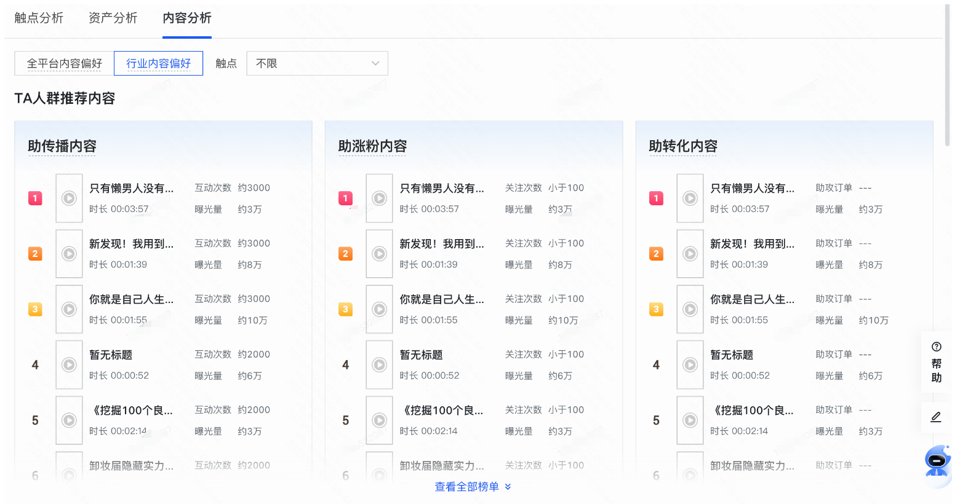Click play icon on 新发现！我用到 video in 助传播内容
This screenshot has height=504, width=960.
coord(69,253)
